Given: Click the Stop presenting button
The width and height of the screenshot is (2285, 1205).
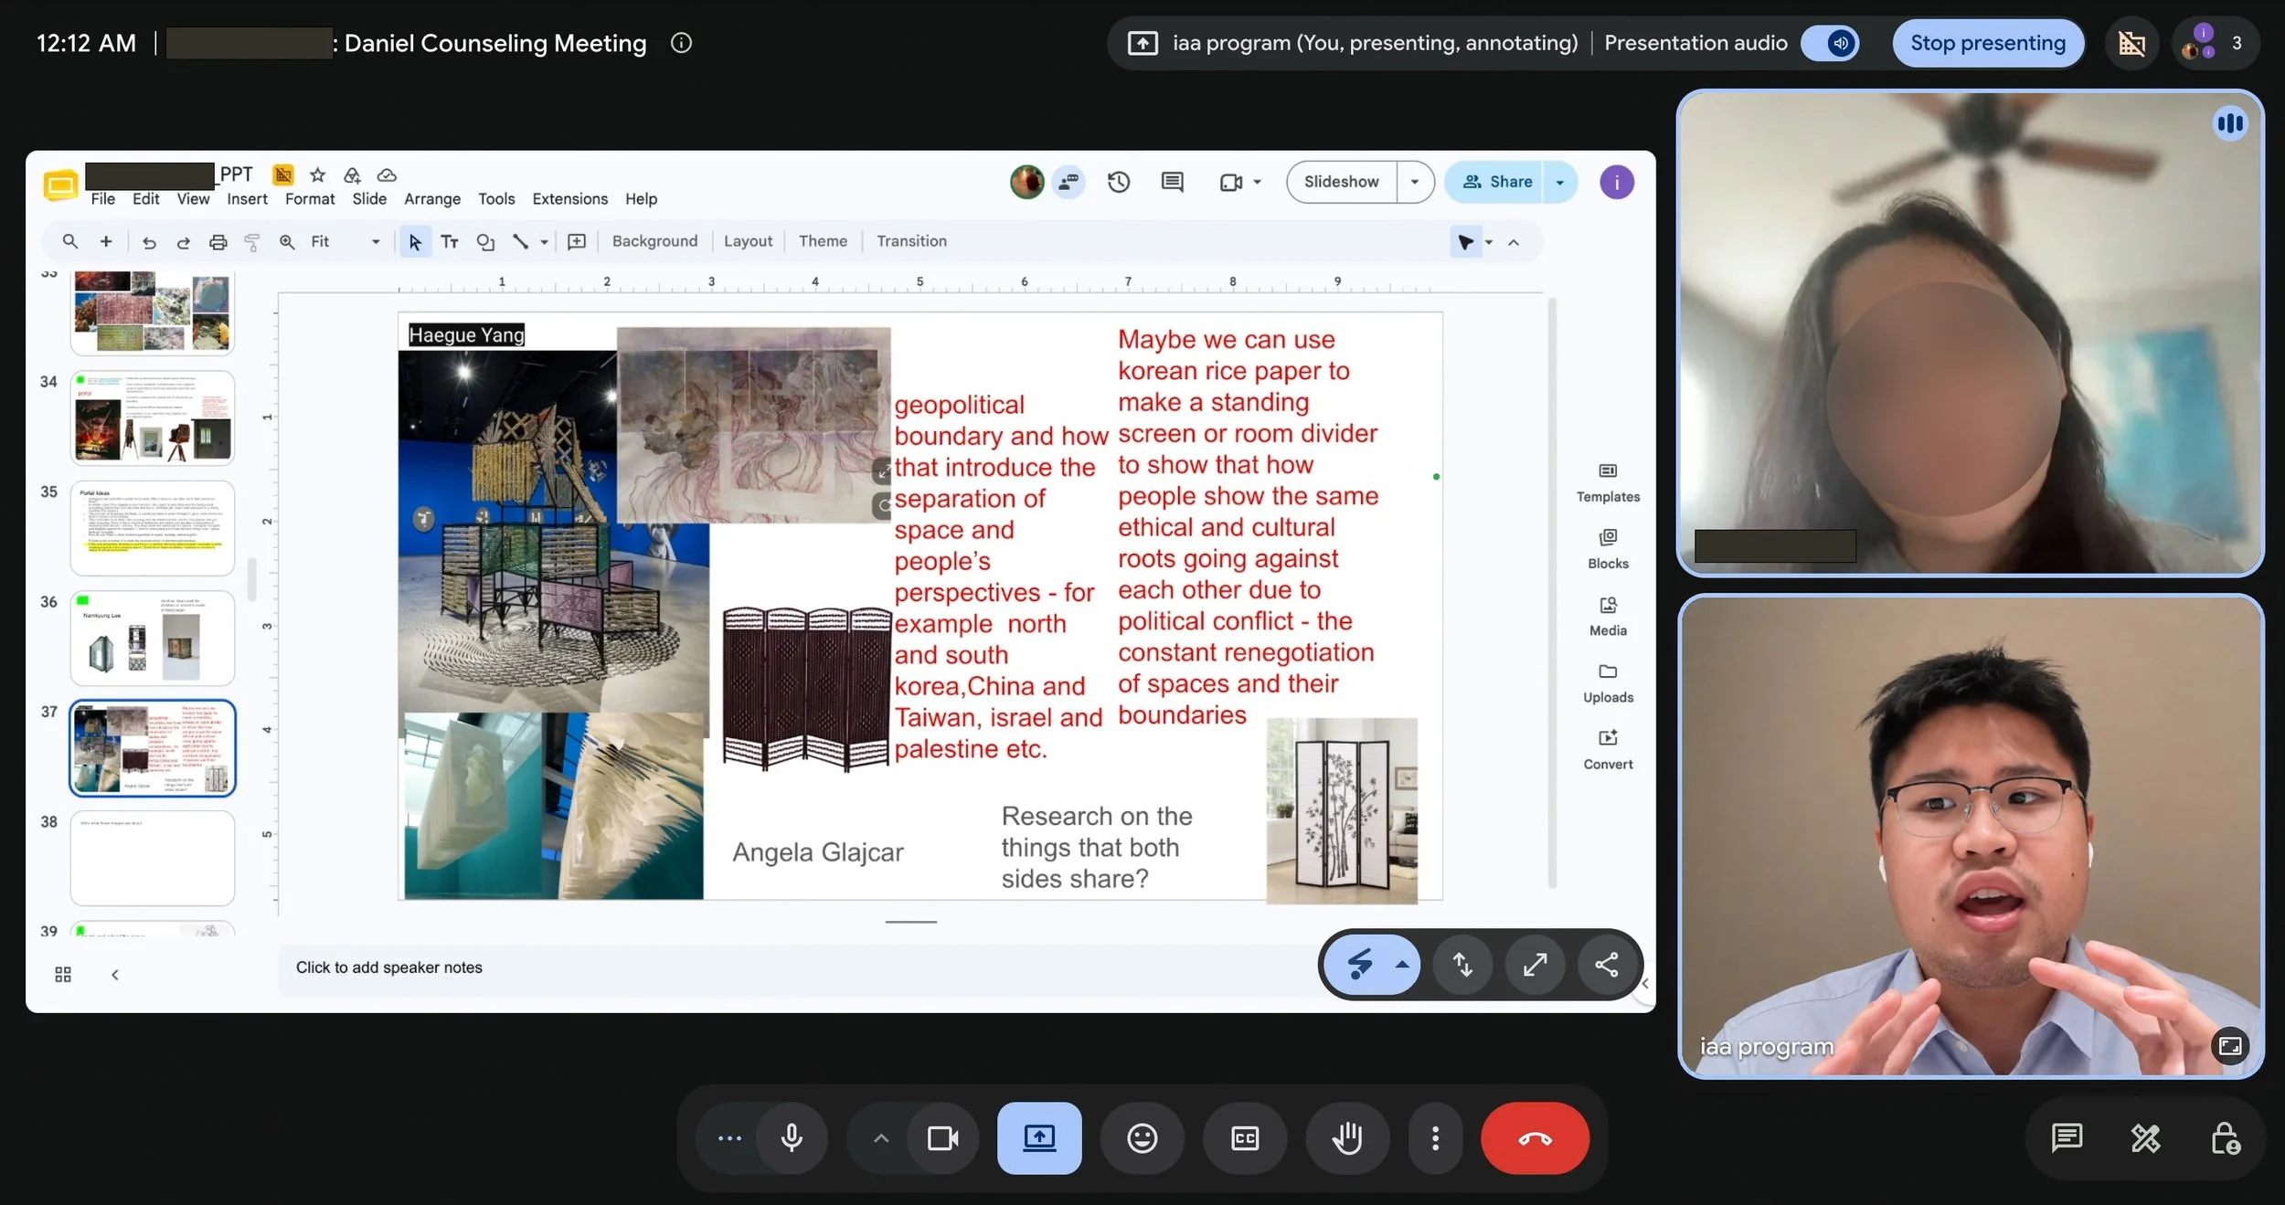Looking at the screenshot, I should [1987, 43].
